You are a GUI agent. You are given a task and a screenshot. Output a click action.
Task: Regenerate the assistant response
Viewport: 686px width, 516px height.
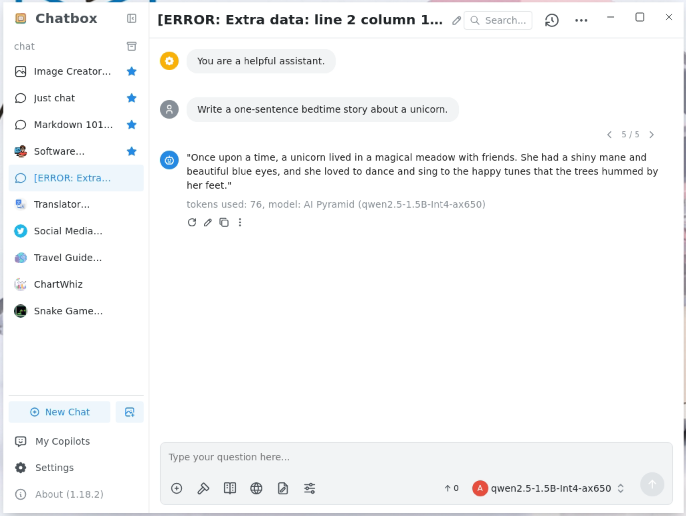192,222
